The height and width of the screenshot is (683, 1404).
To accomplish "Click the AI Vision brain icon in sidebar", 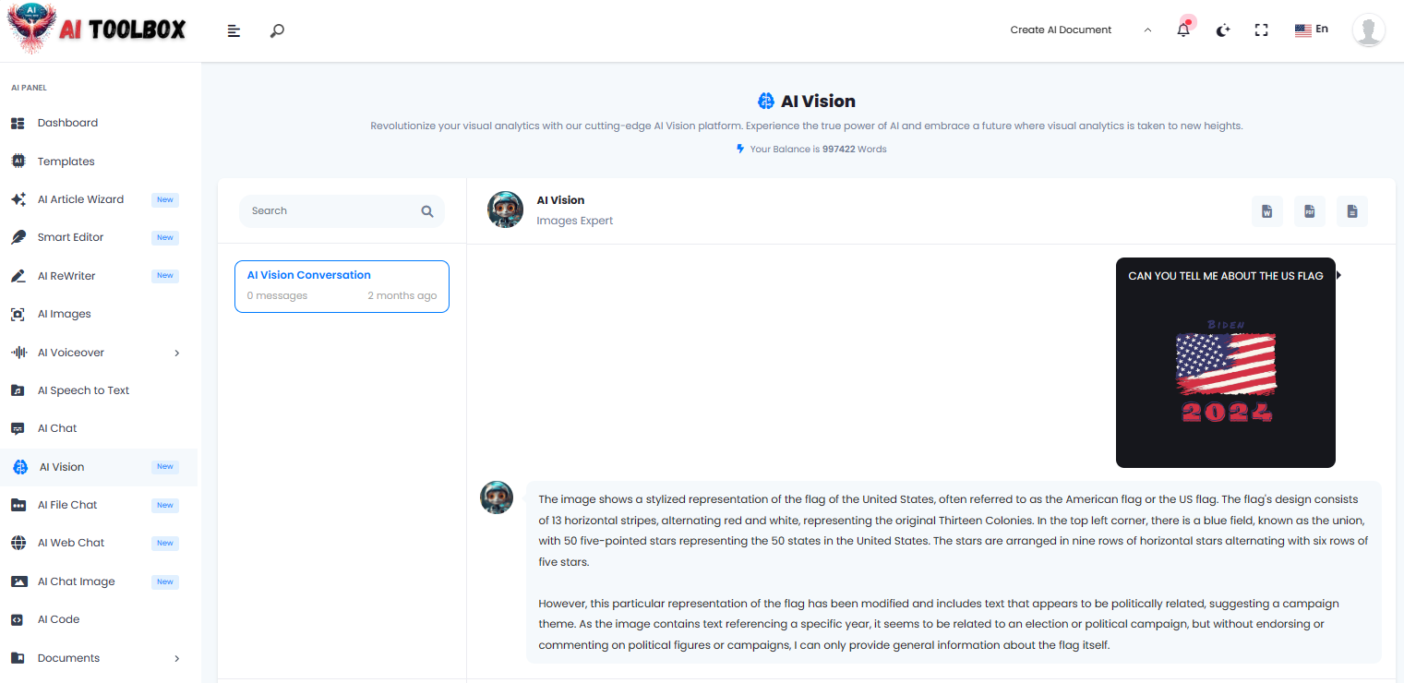I will pyautogui.click(x=20, y=467).
